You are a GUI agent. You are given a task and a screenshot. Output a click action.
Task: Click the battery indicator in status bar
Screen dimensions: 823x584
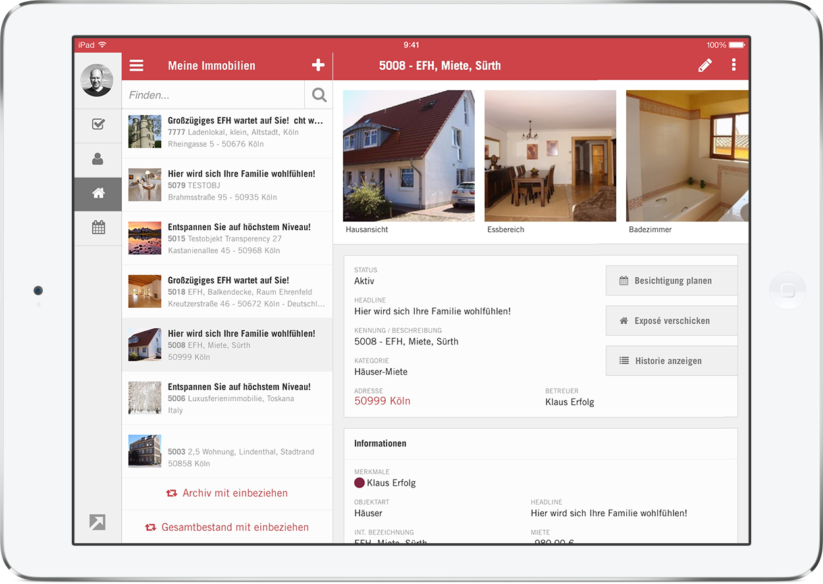[x=737, y=45]
